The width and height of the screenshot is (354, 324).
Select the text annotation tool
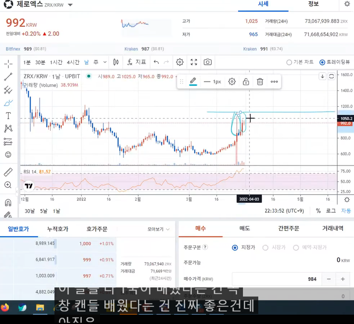(x=8, y=116)
